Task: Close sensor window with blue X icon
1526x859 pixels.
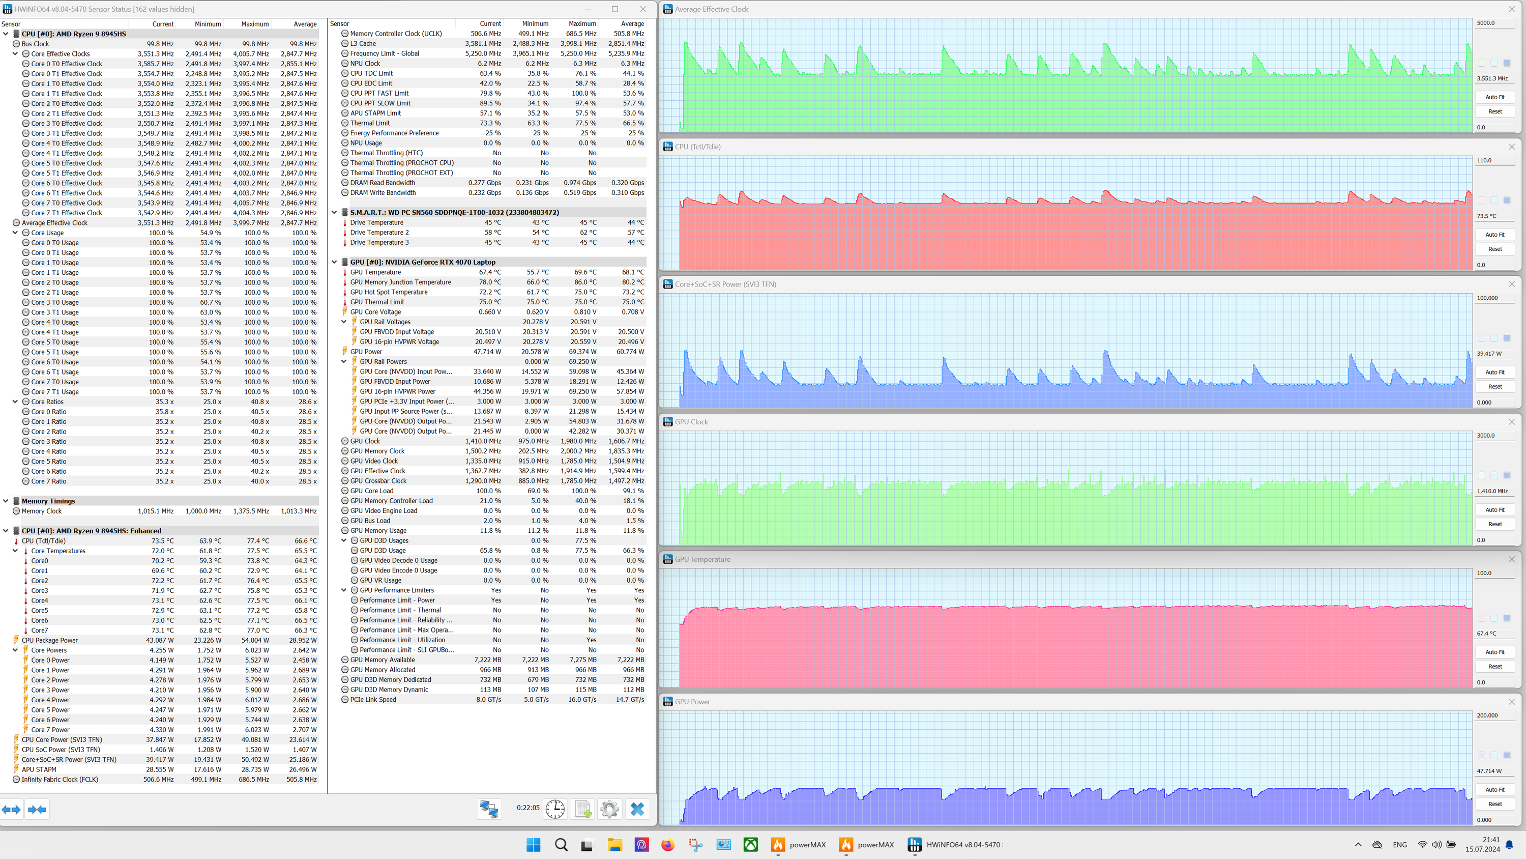Action: (637, 809)
